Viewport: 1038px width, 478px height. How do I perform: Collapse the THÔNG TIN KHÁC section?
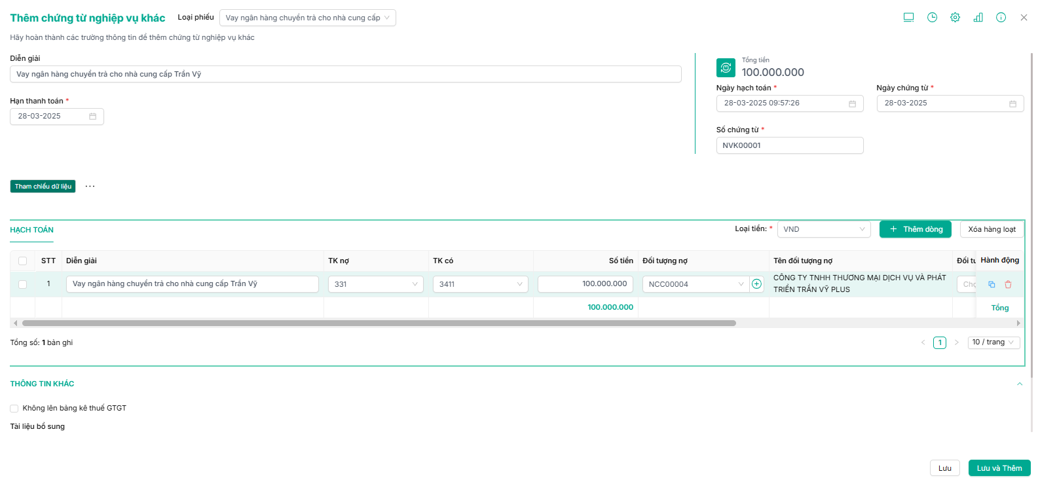(1019, 384)
